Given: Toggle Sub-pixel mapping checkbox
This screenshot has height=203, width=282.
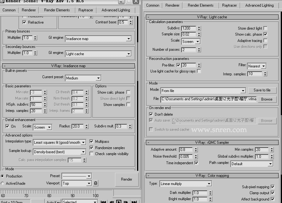Looking at the screenshot, I should point(273,187).
